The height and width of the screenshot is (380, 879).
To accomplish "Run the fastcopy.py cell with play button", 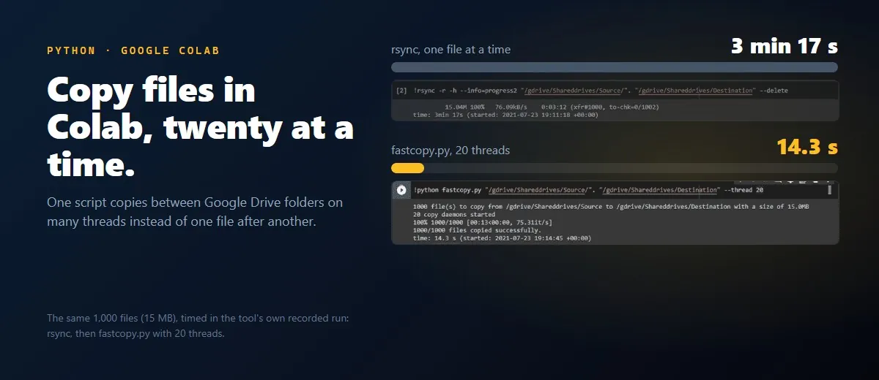I will [401, 190].
